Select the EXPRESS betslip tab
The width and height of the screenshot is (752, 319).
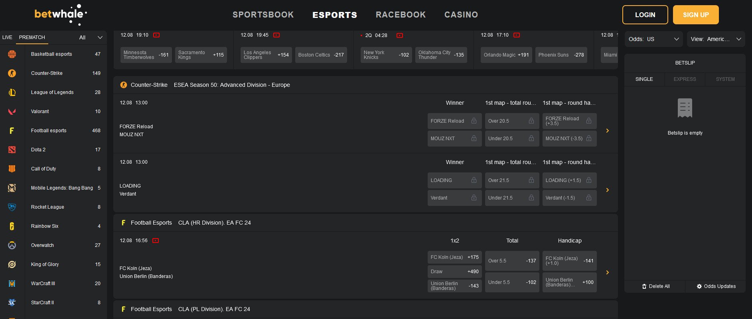[x=685, y=79]
